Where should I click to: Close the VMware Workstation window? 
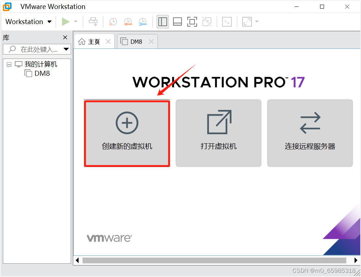tap(347, 7)
